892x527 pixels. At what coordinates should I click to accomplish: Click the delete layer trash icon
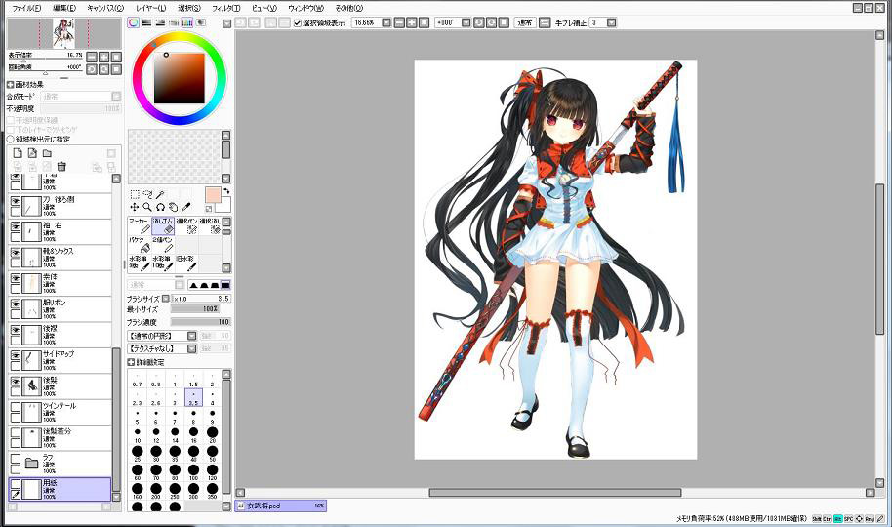click(x=61, y=167)
